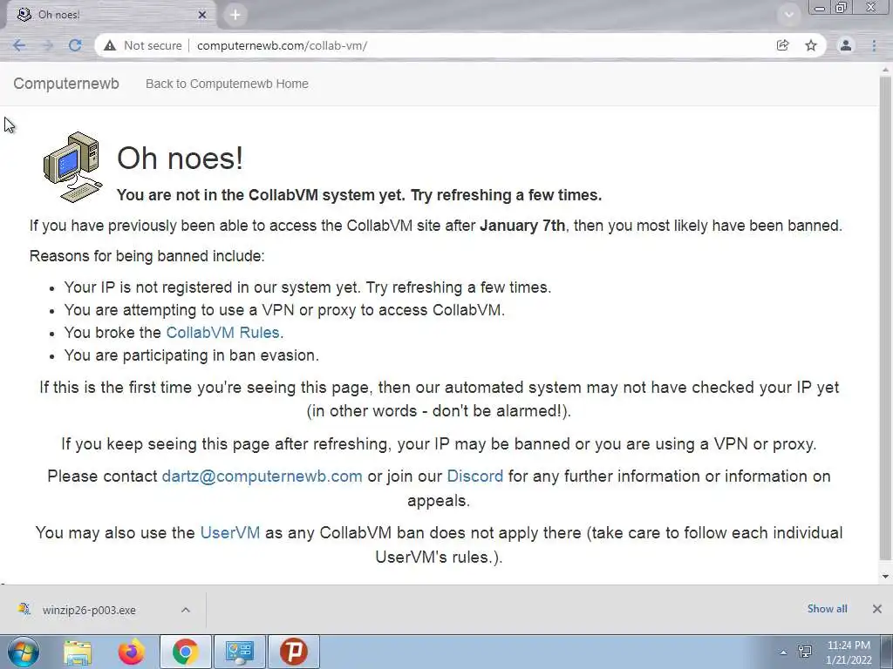Open the Windows Start menu
This screenshot has width=893, height=669.
pos(24,652)
